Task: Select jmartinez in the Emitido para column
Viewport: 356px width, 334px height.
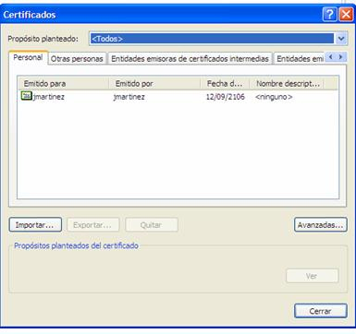Action: [x=49, y=97]
